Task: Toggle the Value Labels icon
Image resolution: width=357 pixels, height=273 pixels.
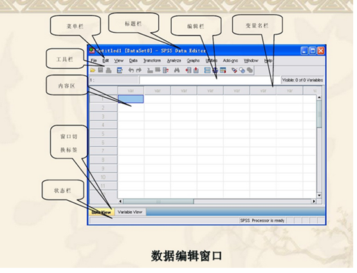Action: coord(234,70)
